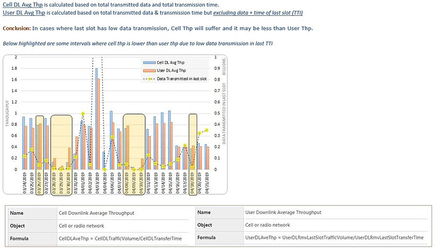Click the underlined 'excluding data + time of last slot' phrase

(258, 13)
